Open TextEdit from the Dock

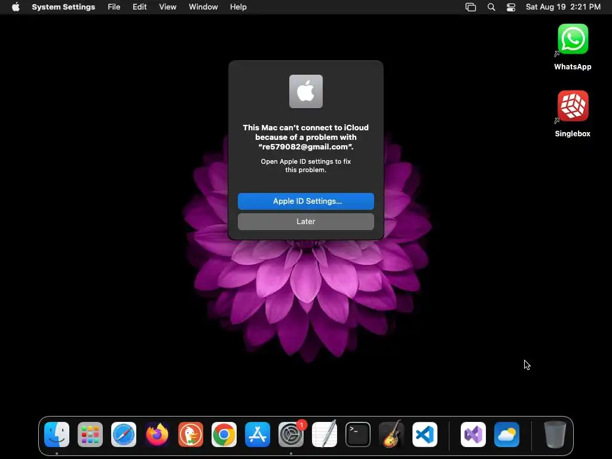(325, 434)
